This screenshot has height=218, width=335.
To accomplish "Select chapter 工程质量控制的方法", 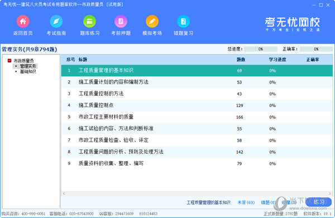I will pyautogui.click(x=197, y=94).
